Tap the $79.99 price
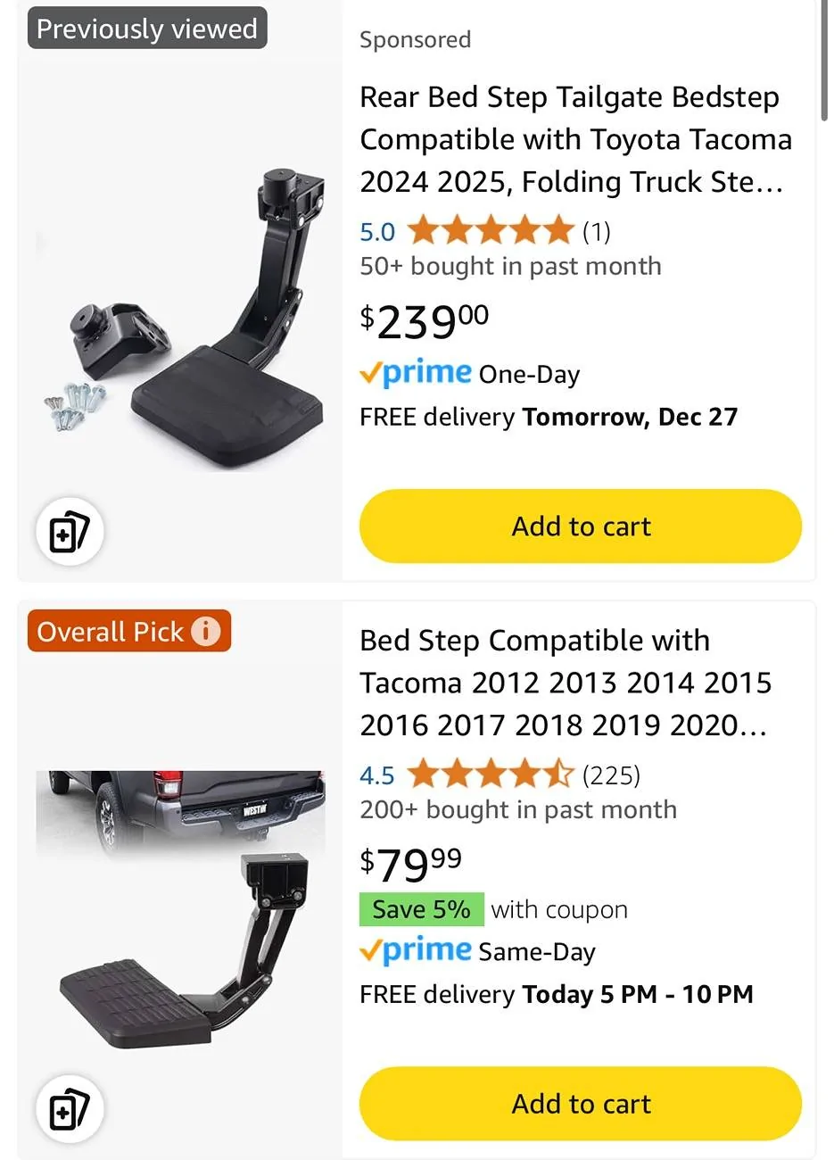 [411, 863]
